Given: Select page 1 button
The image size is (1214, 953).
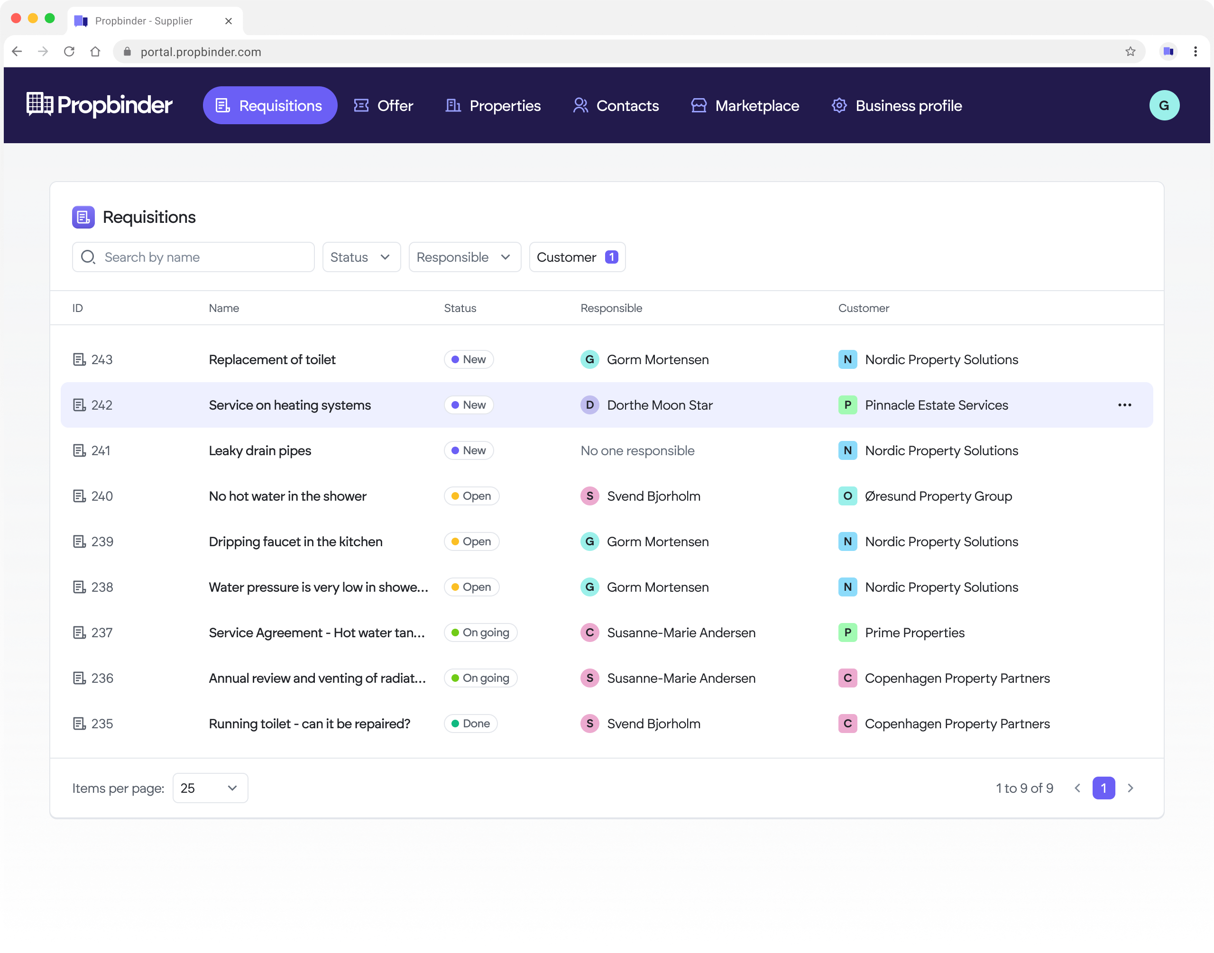Looking at the screenshot, I should click(x=1103, y=788).
